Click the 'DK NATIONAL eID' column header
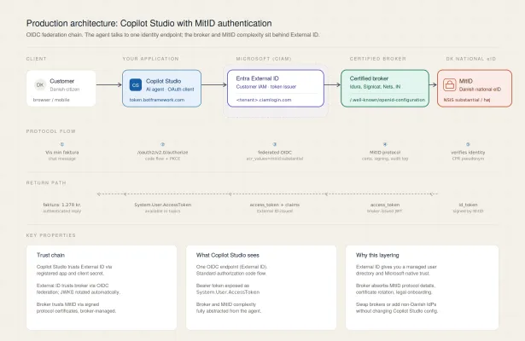525x341 pixels. (470, 59)
